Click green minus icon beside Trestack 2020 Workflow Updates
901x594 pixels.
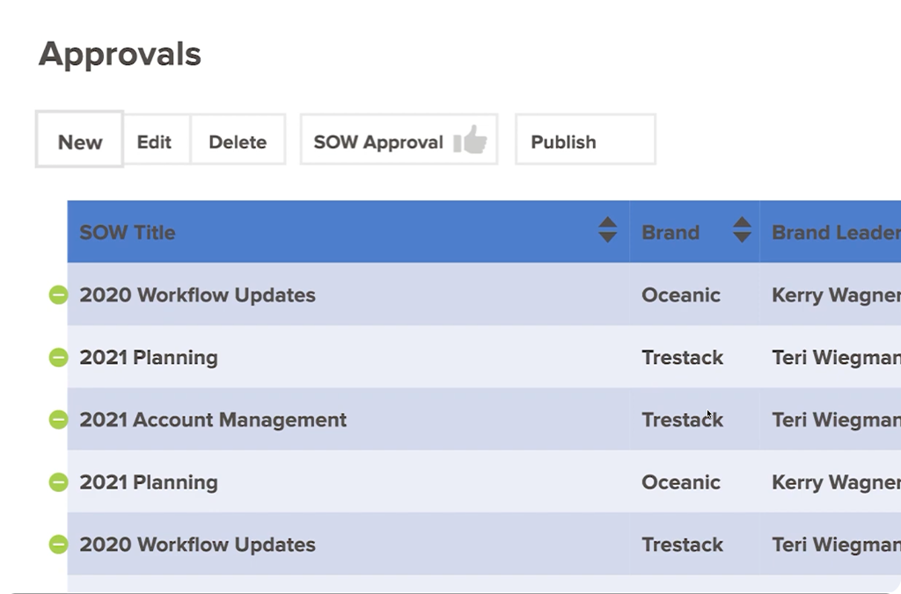(x=58, y=544)
